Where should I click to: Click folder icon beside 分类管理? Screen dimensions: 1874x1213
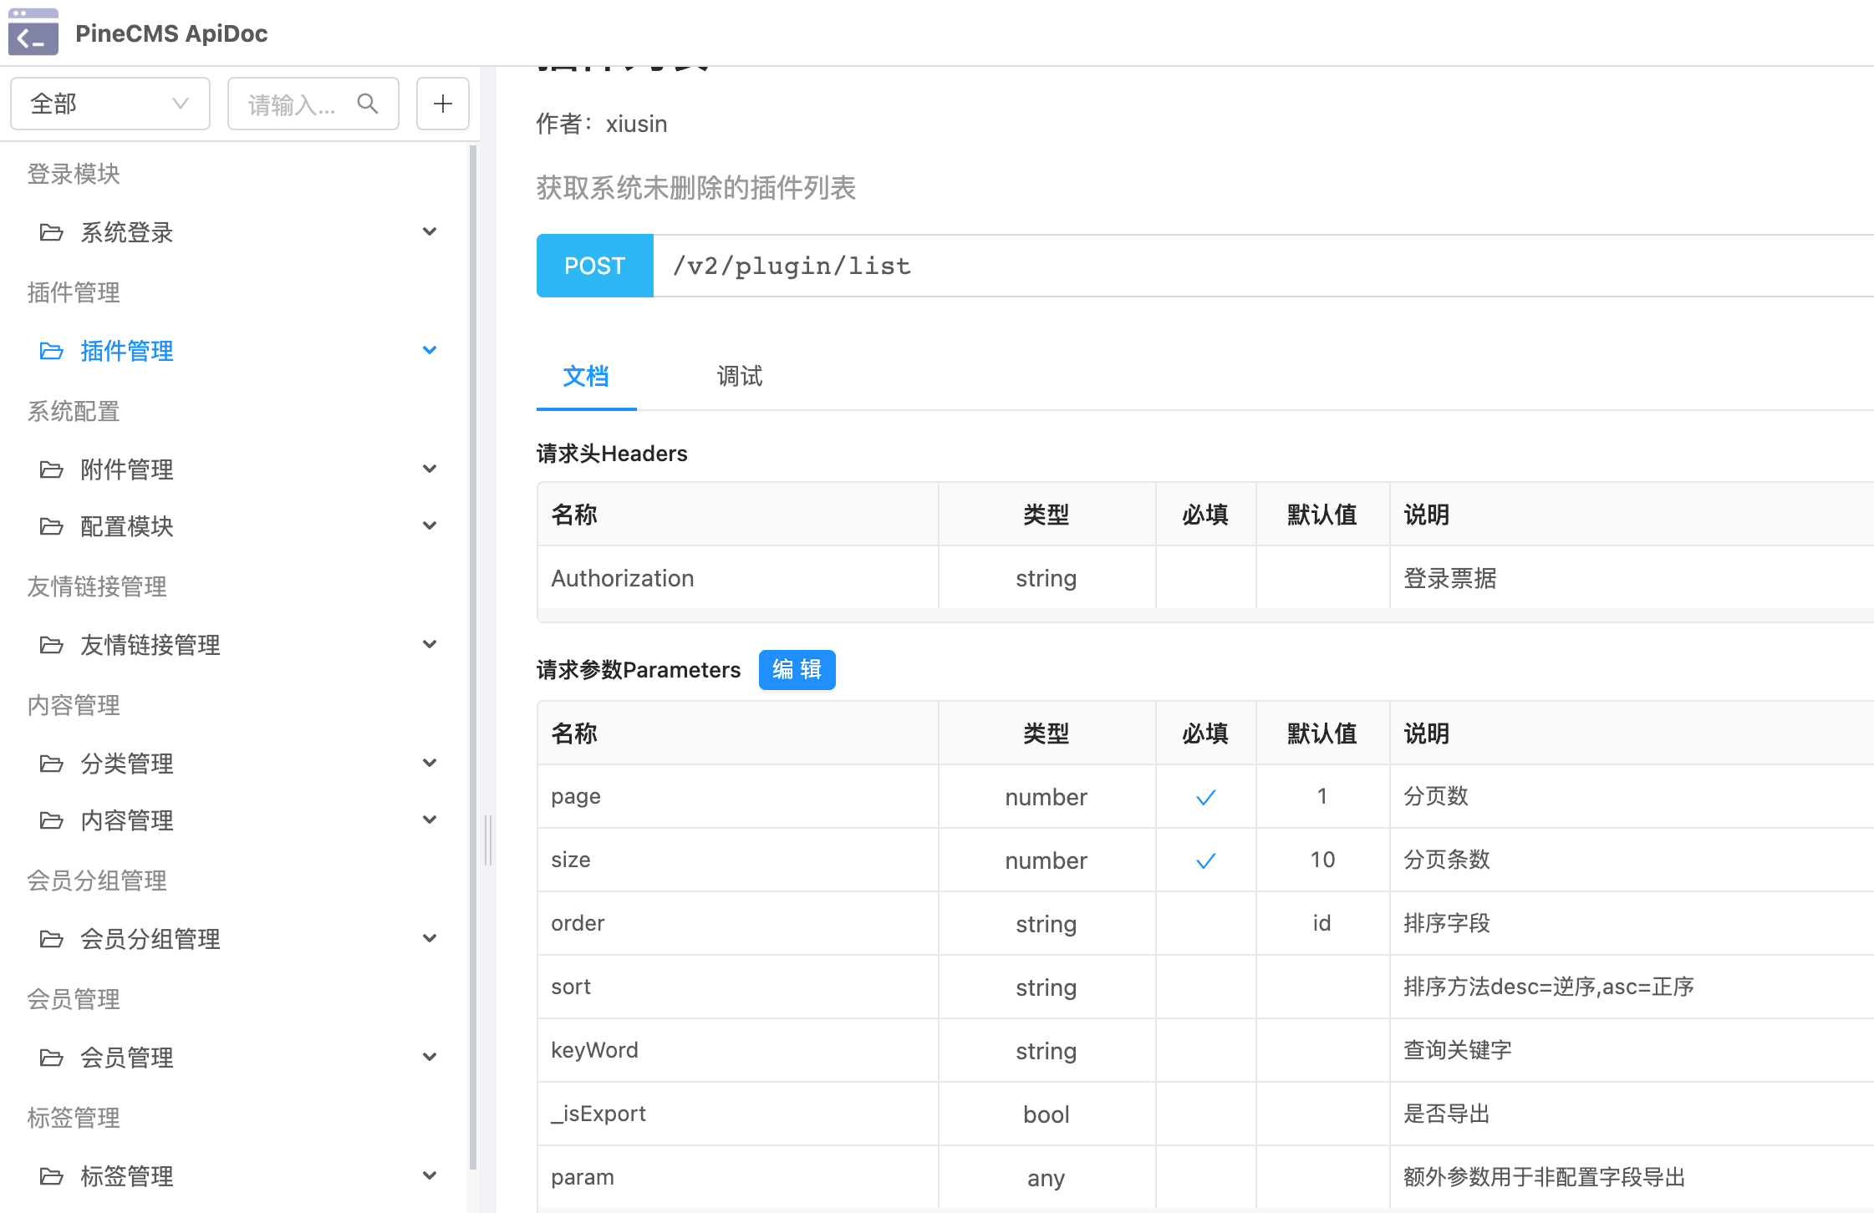(51, 764)
